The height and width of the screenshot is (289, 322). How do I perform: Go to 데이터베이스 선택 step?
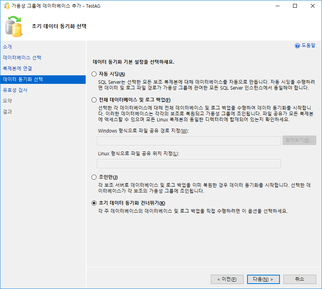click(x=22, y=58)
